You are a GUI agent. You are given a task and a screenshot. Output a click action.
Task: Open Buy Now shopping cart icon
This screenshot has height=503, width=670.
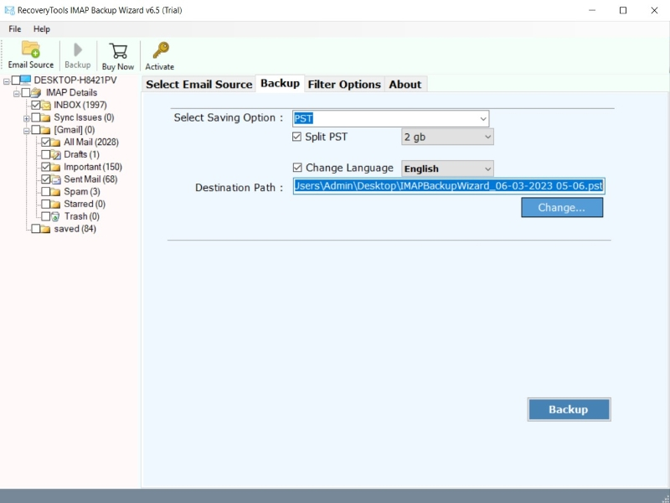tap(118, 50)
